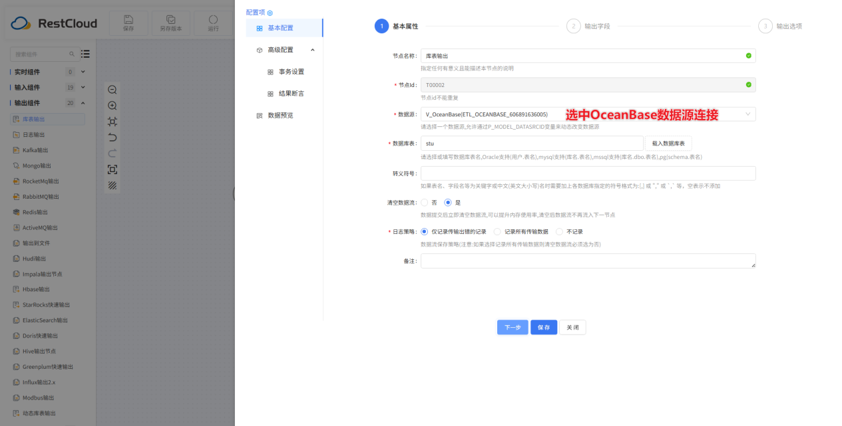
Task: Open the 基本配置 menu item
Action: (x=284, y=28)
